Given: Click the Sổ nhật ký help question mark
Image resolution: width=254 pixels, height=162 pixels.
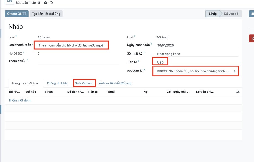Looking at the screenshot, I should (144, 53).
